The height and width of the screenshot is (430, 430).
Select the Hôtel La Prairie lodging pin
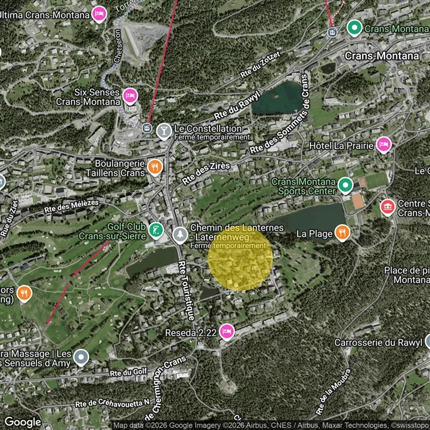pos(383,144)
